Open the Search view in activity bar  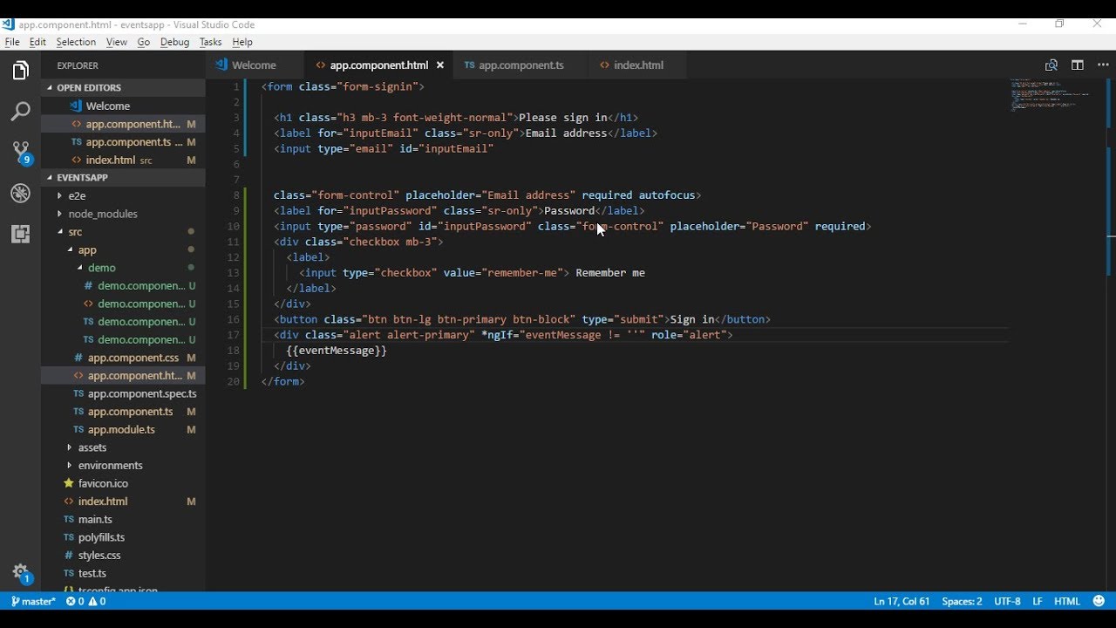point(20,112)
